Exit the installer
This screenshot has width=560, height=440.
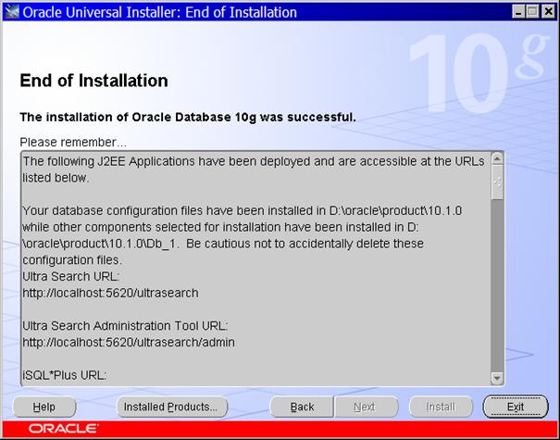[x=516, y=407]
